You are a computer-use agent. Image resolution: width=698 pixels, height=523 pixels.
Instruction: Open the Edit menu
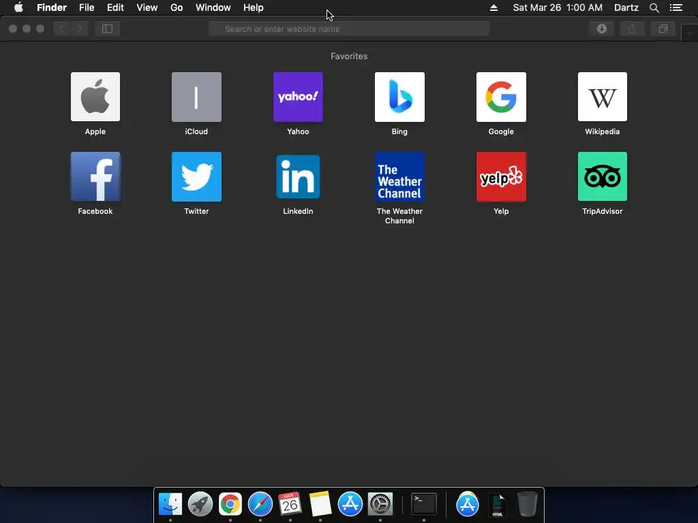tap(115, 7)
